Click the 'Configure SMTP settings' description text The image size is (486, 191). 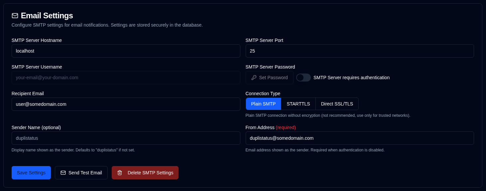click(107, 25)
